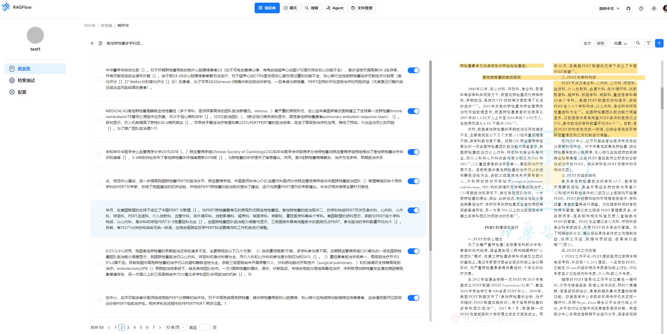This screenshot has height=334, width=667.
Task: Click the chunk card text starting with 念、规范中心建设
Action: pos(254,184)
